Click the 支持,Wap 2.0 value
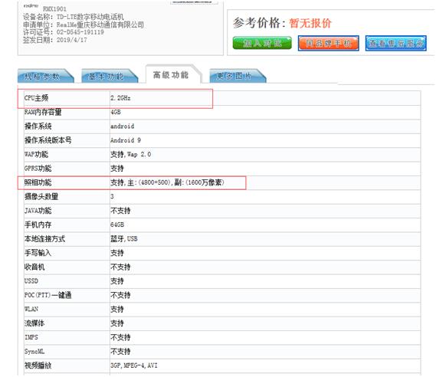The height and width of the screenshot is (377, 436). [x=131, y=154]
